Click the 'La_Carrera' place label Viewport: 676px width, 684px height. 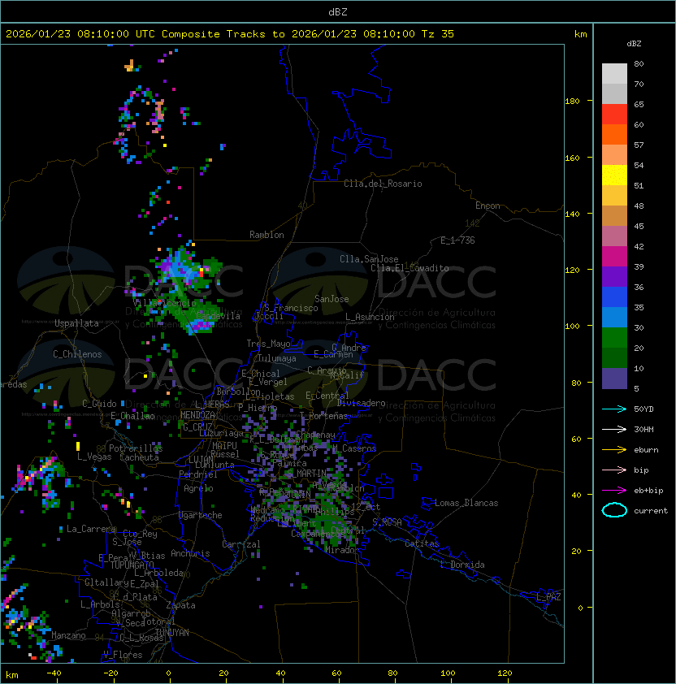(x=91, y=529)
